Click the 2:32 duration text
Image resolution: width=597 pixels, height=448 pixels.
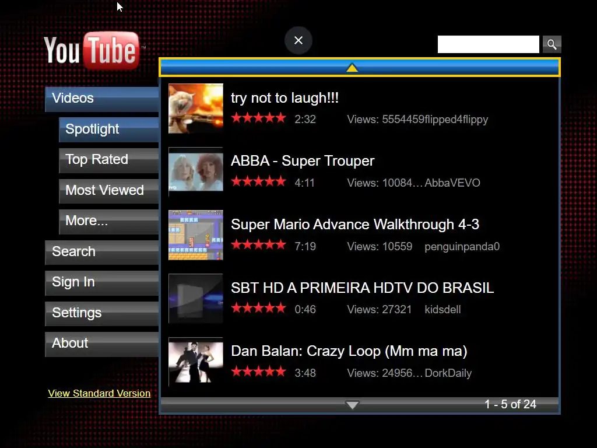coord(305,119)
